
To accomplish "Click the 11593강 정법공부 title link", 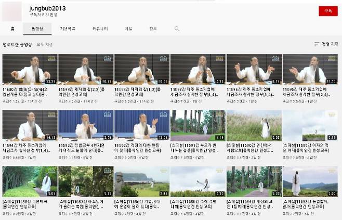I will tap(82, 148).
